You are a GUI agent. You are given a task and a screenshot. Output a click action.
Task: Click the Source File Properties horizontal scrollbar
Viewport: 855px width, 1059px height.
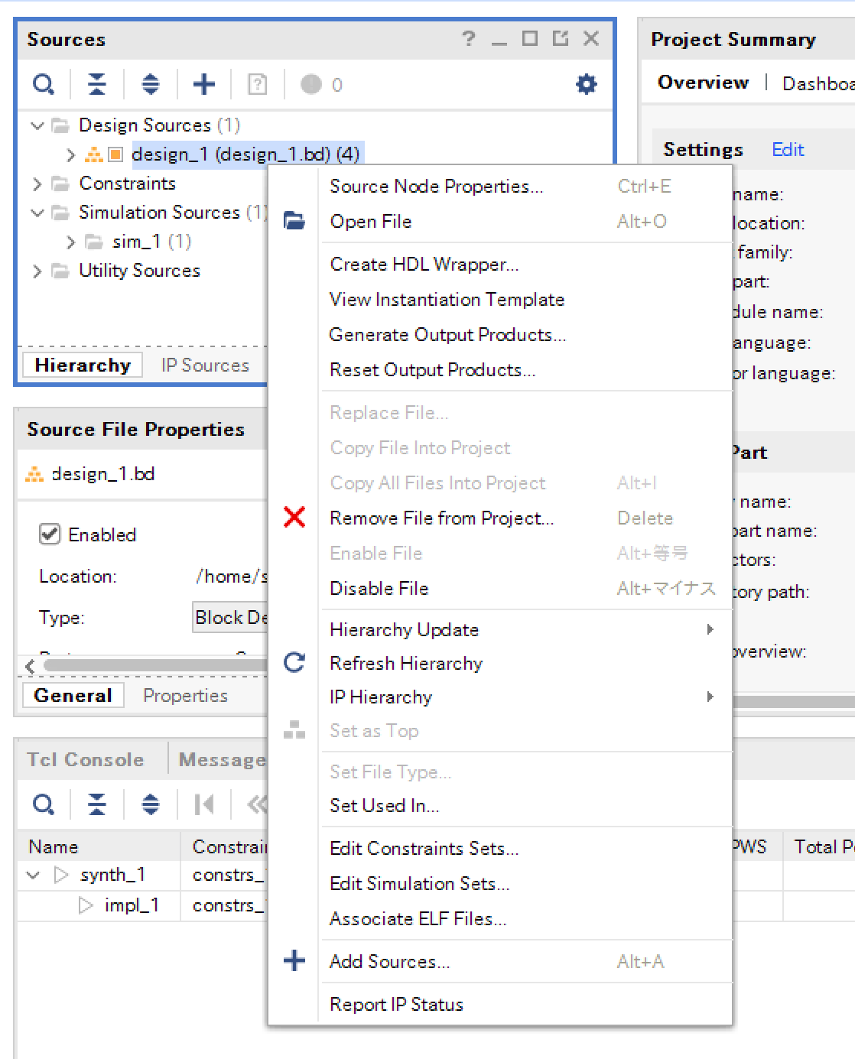point(156,665)
